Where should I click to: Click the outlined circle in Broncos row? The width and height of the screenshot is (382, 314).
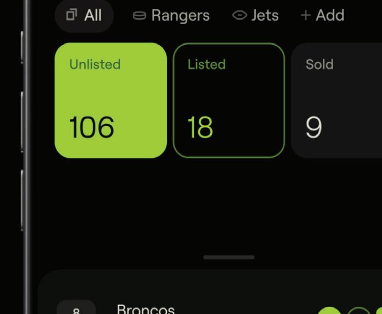click(x=358, y=311)
